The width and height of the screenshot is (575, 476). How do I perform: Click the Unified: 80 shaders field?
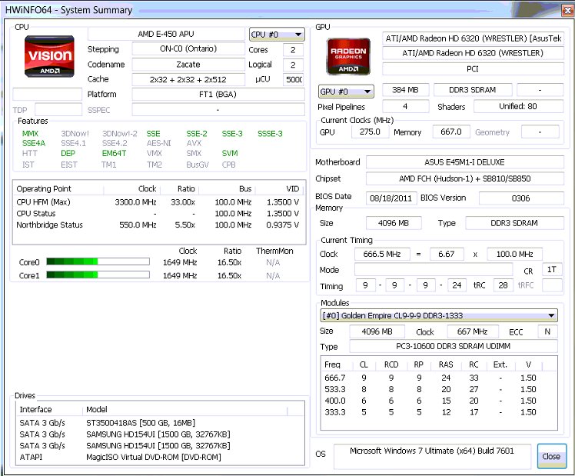pos(519,106)
